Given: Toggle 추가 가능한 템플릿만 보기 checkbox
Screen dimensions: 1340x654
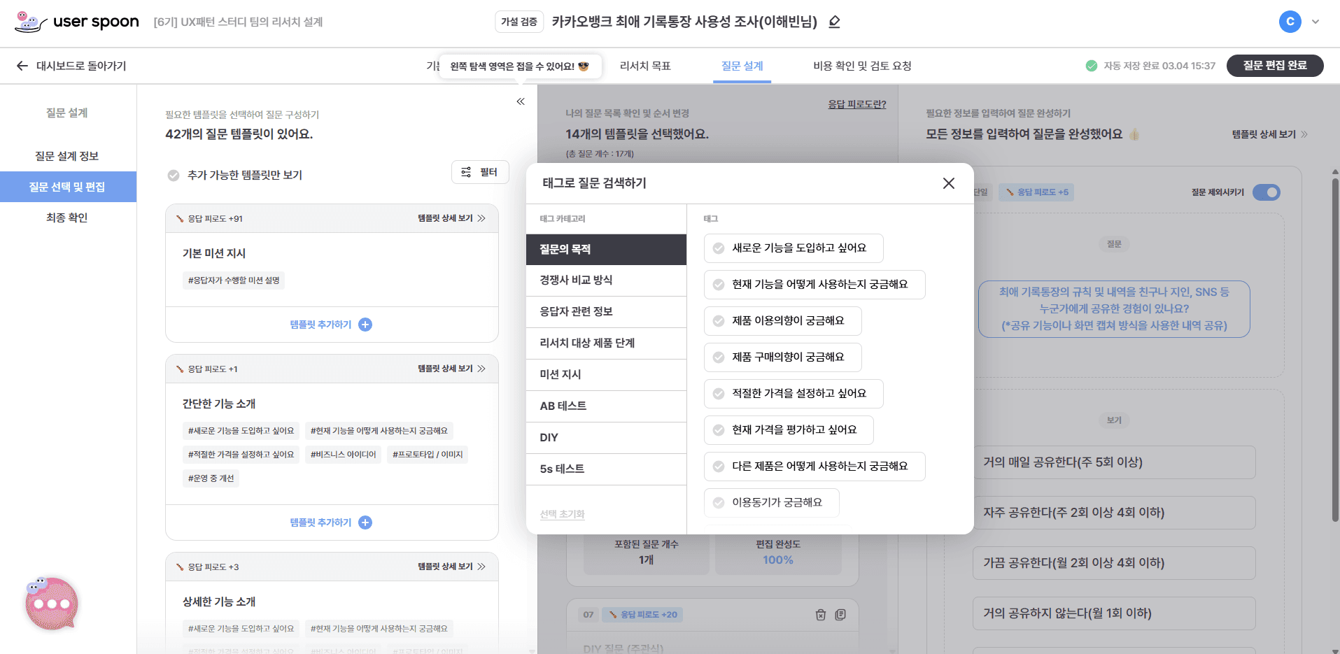Looking at the screenshot, I should (x=174, y=176).
